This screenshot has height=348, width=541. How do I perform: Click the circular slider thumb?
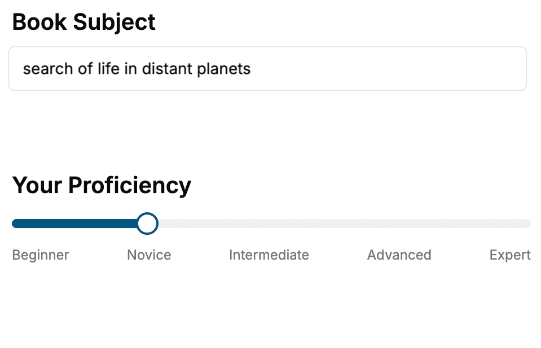point(147,224)
